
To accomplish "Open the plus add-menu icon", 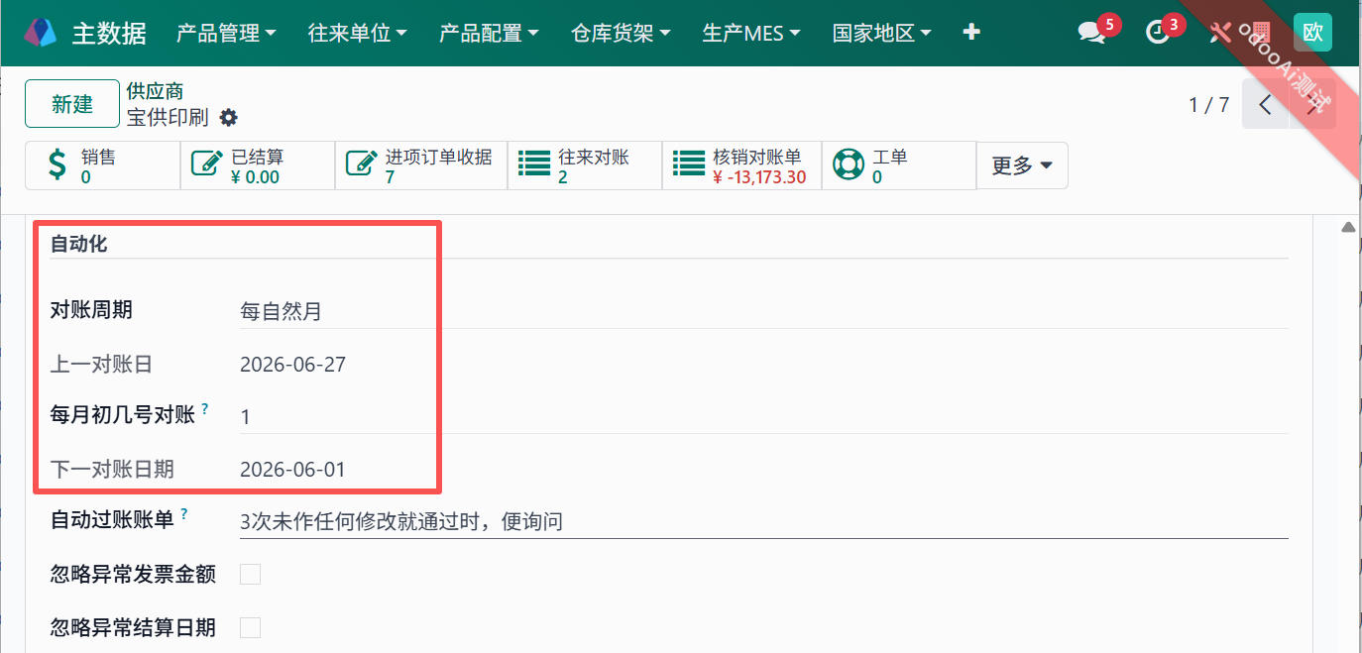I will point(971,33).
